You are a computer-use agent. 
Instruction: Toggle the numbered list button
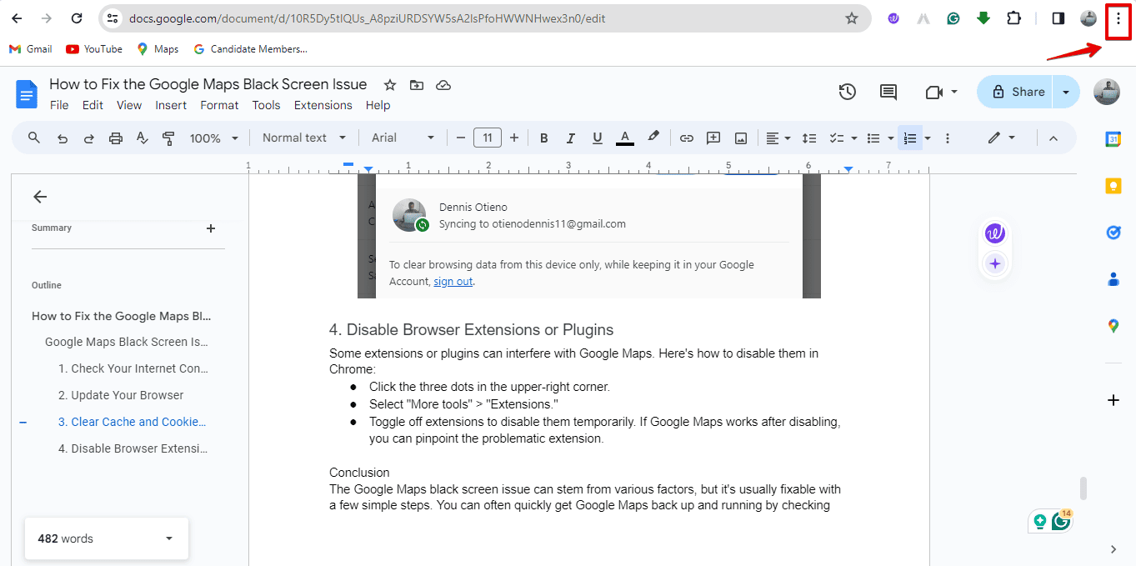click(910, 138)
